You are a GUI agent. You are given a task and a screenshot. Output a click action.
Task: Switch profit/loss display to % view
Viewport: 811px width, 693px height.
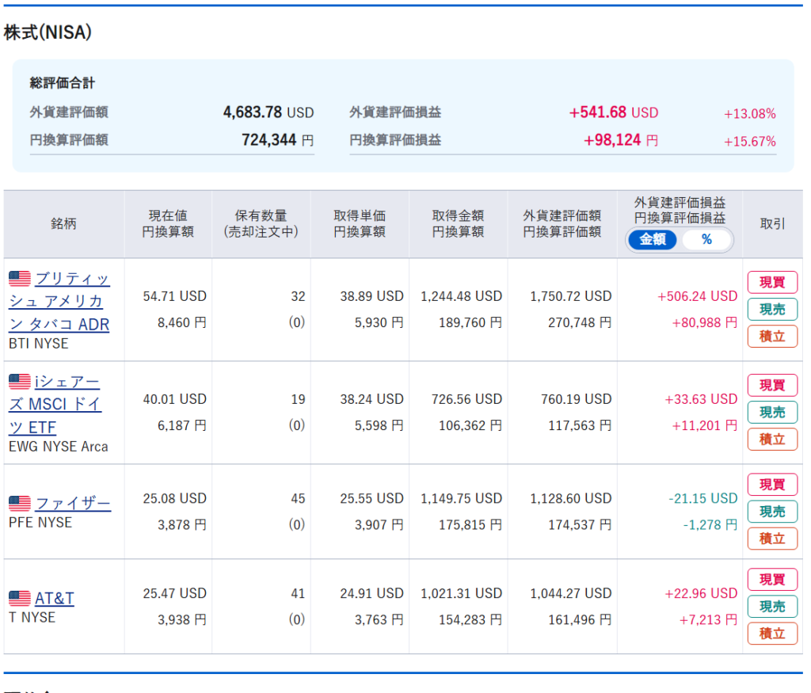pos(706,239)
